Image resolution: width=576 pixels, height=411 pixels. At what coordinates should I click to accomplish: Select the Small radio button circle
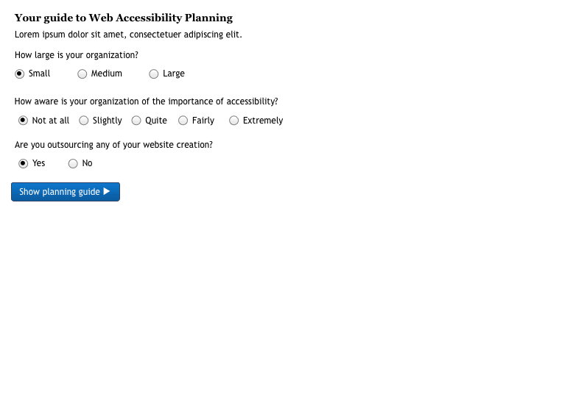pyautogui.click(x=20, y=74)
